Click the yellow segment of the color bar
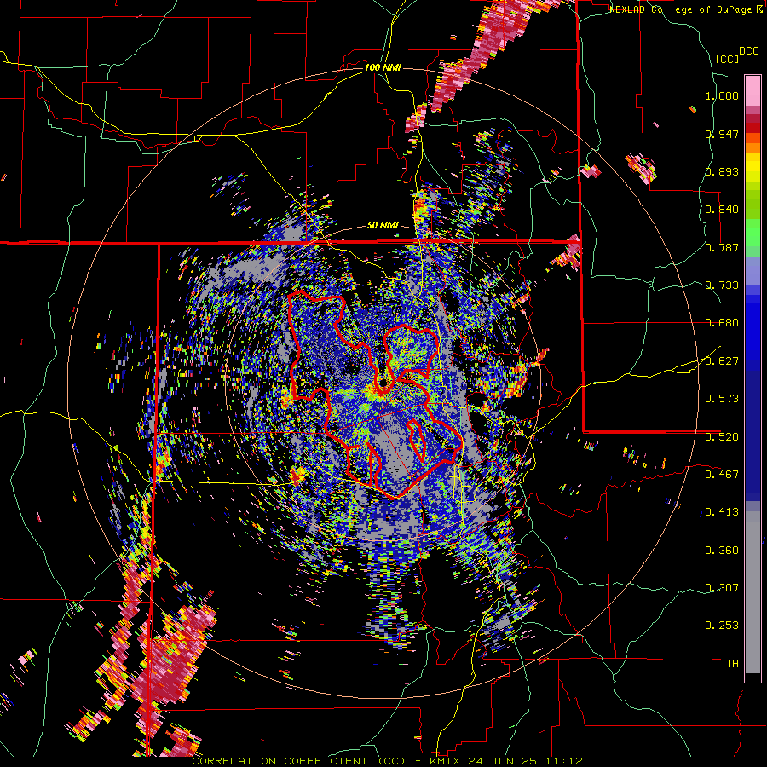The width and height of the screenshot is (767, 767). pos(753,167)
